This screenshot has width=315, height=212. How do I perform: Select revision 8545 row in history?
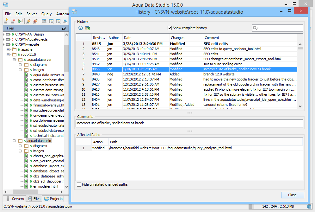point(187,44)
